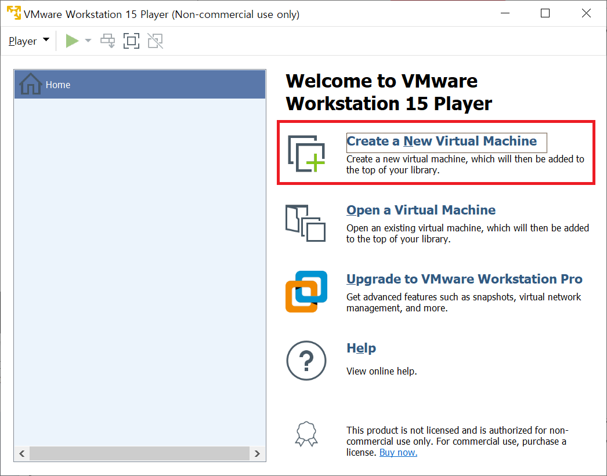607x476 pixels.
Task: Minimize the VMware Player window
Action: point(505,13)
